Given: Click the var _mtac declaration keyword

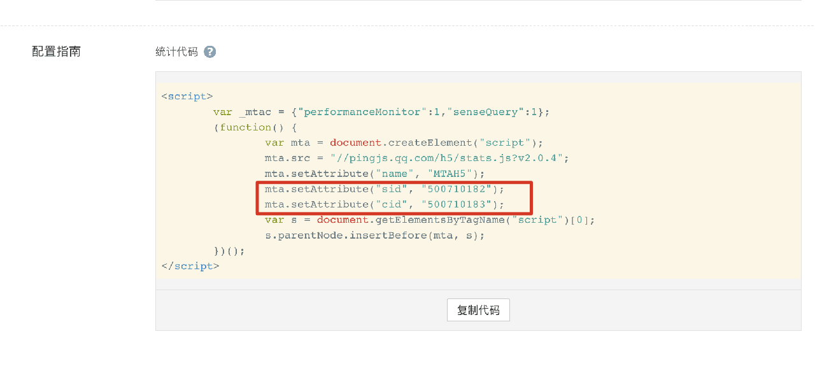Looking at the screenshot, I should [223, 112].
